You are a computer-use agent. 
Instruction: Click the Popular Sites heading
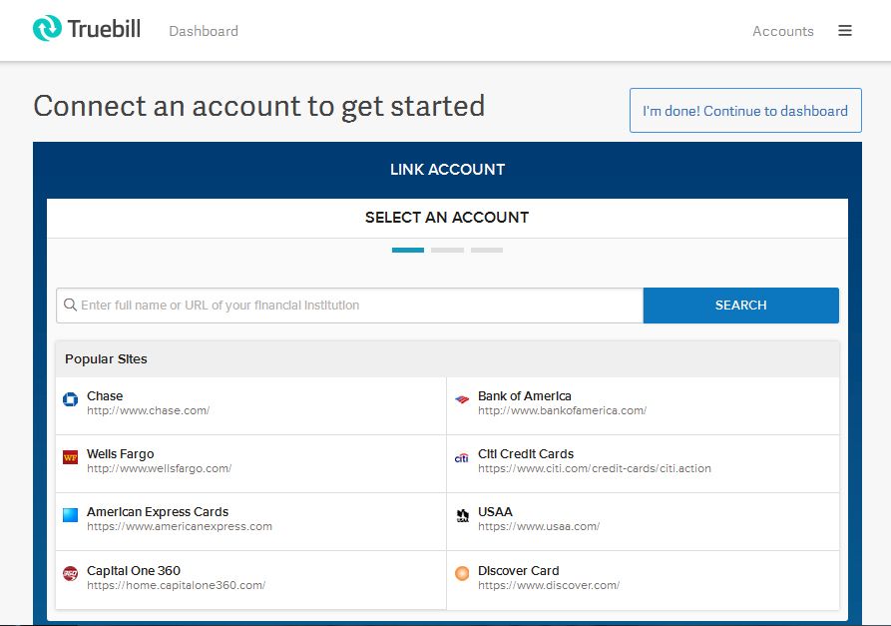106,358
